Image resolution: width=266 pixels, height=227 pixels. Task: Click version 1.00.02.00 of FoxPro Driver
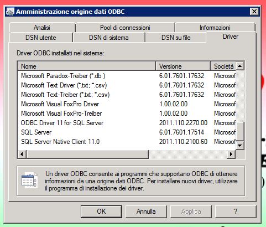click(174, 104)
